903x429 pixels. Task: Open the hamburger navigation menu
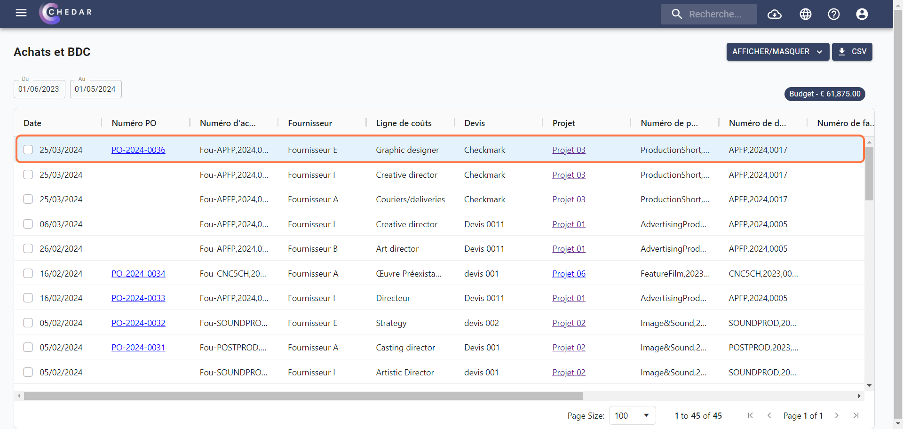(21, 13)
